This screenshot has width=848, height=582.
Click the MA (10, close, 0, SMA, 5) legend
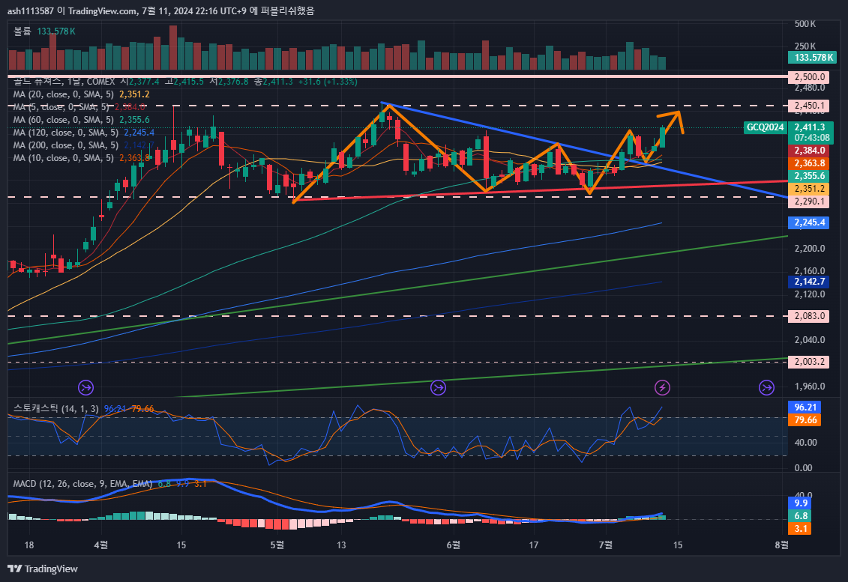click(64, 158)
